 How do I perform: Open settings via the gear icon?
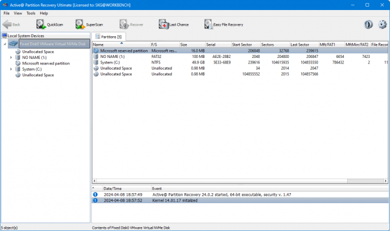coord(382,24)
